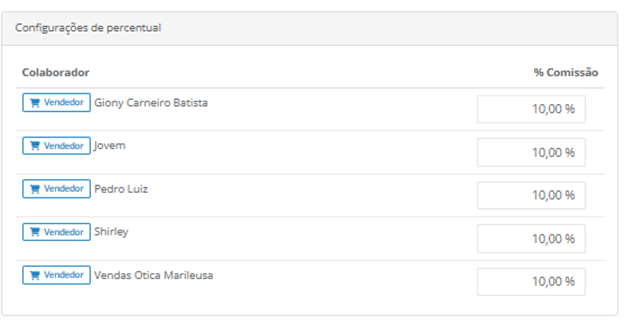This screenshot has width=625, height=335.
Task: Click Pedro Luiz's 10,00 % commission box
Action: [x=531, y=195]
